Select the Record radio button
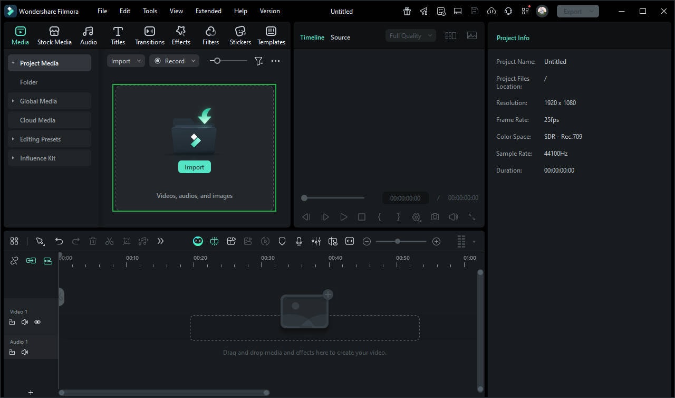 (x=157, y=61)
